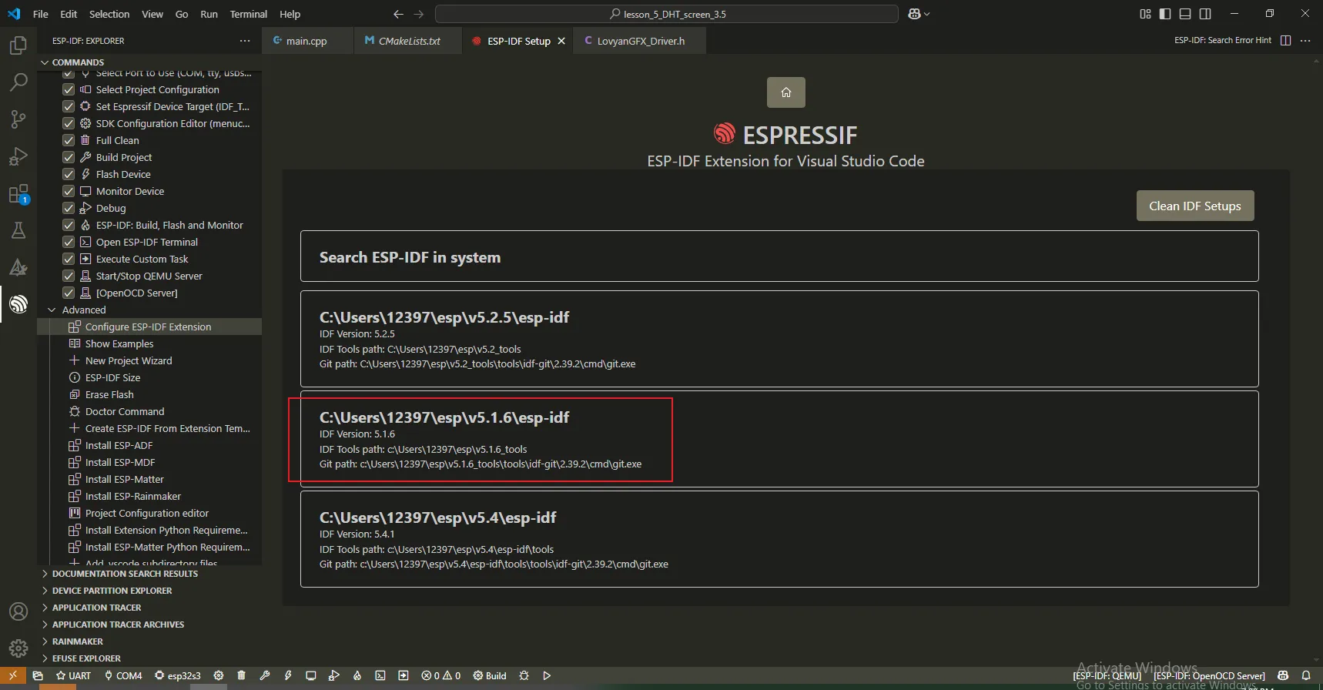1323x690 pixels.
Task: Select the v5.2.5 esp-idf setup
Action: (x=779, y=339)
